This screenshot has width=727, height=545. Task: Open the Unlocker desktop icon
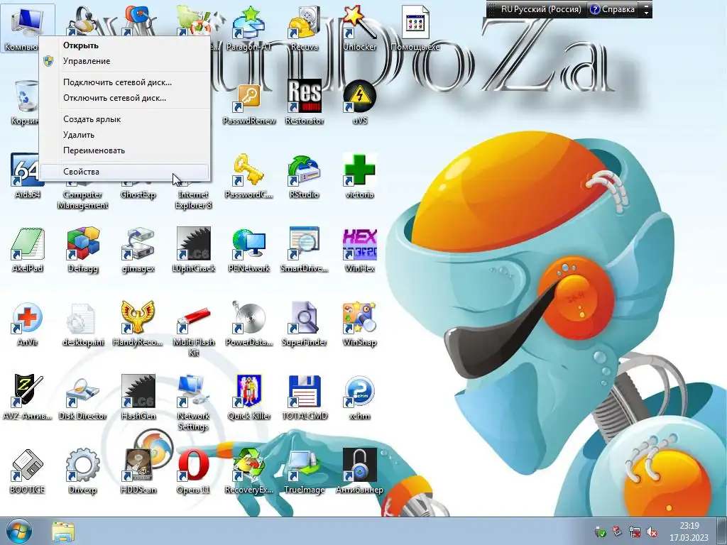click(x=359, y=28)
